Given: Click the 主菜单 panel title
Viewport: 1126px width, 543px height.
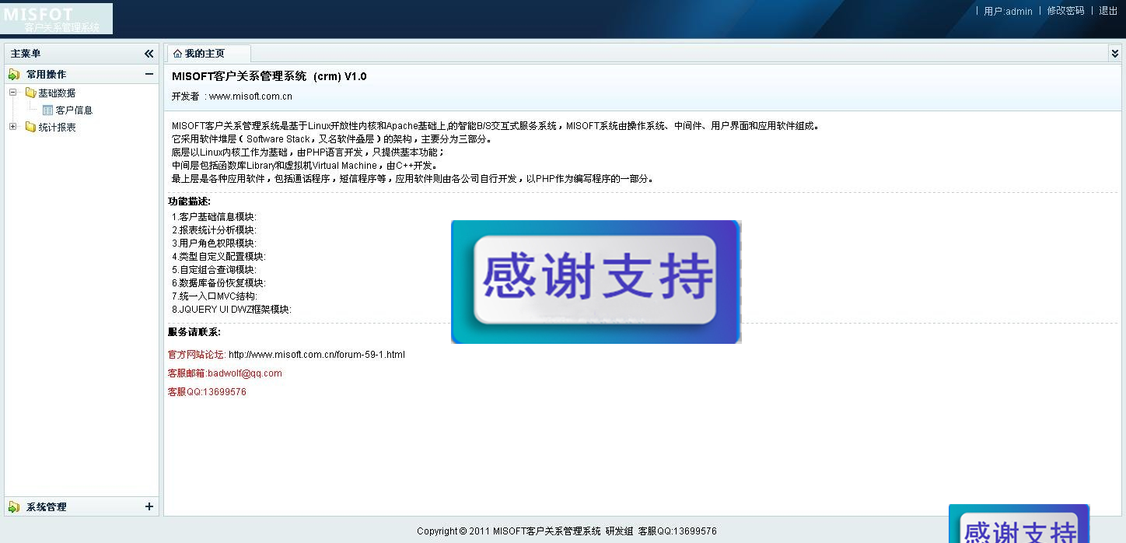Looking at the screenshot, I should click(x=26, y=54).
